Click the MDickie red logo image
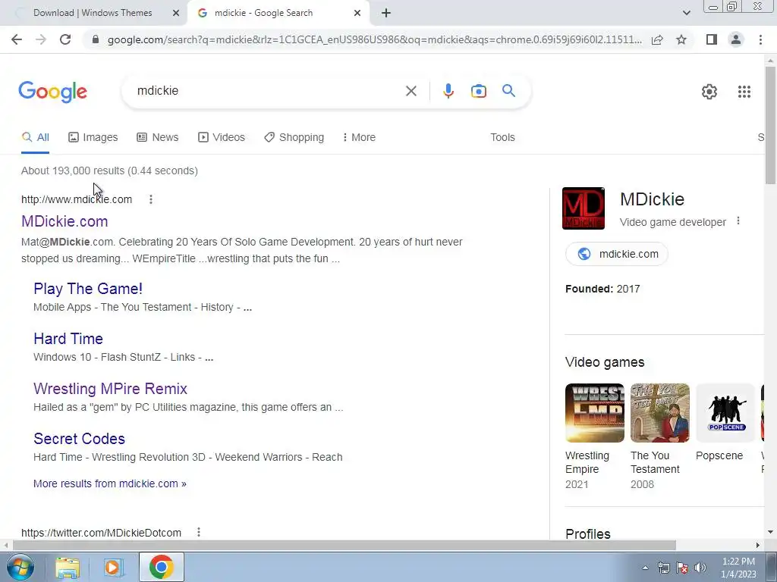 click(x=584, y=208)
